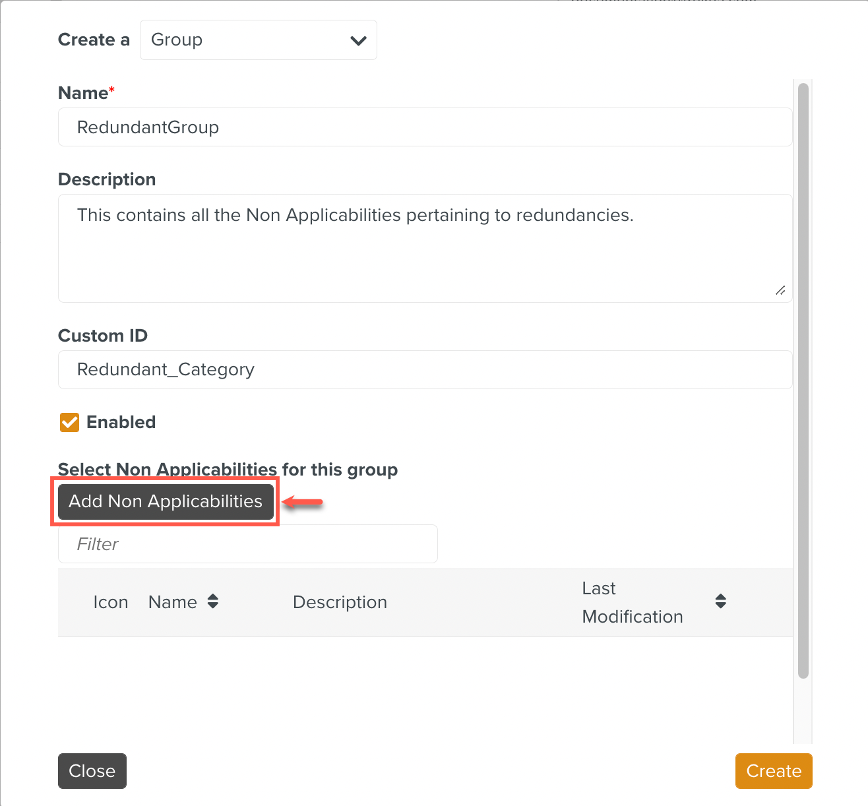This screenshot has width=868, height=806.
Task: Click the Description textarea resize handle
Action: tap(780, 291)
